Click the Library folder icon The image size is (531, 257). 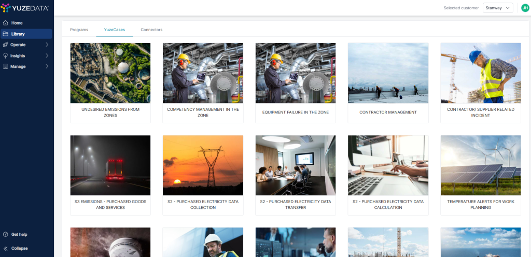pos(6,34)
